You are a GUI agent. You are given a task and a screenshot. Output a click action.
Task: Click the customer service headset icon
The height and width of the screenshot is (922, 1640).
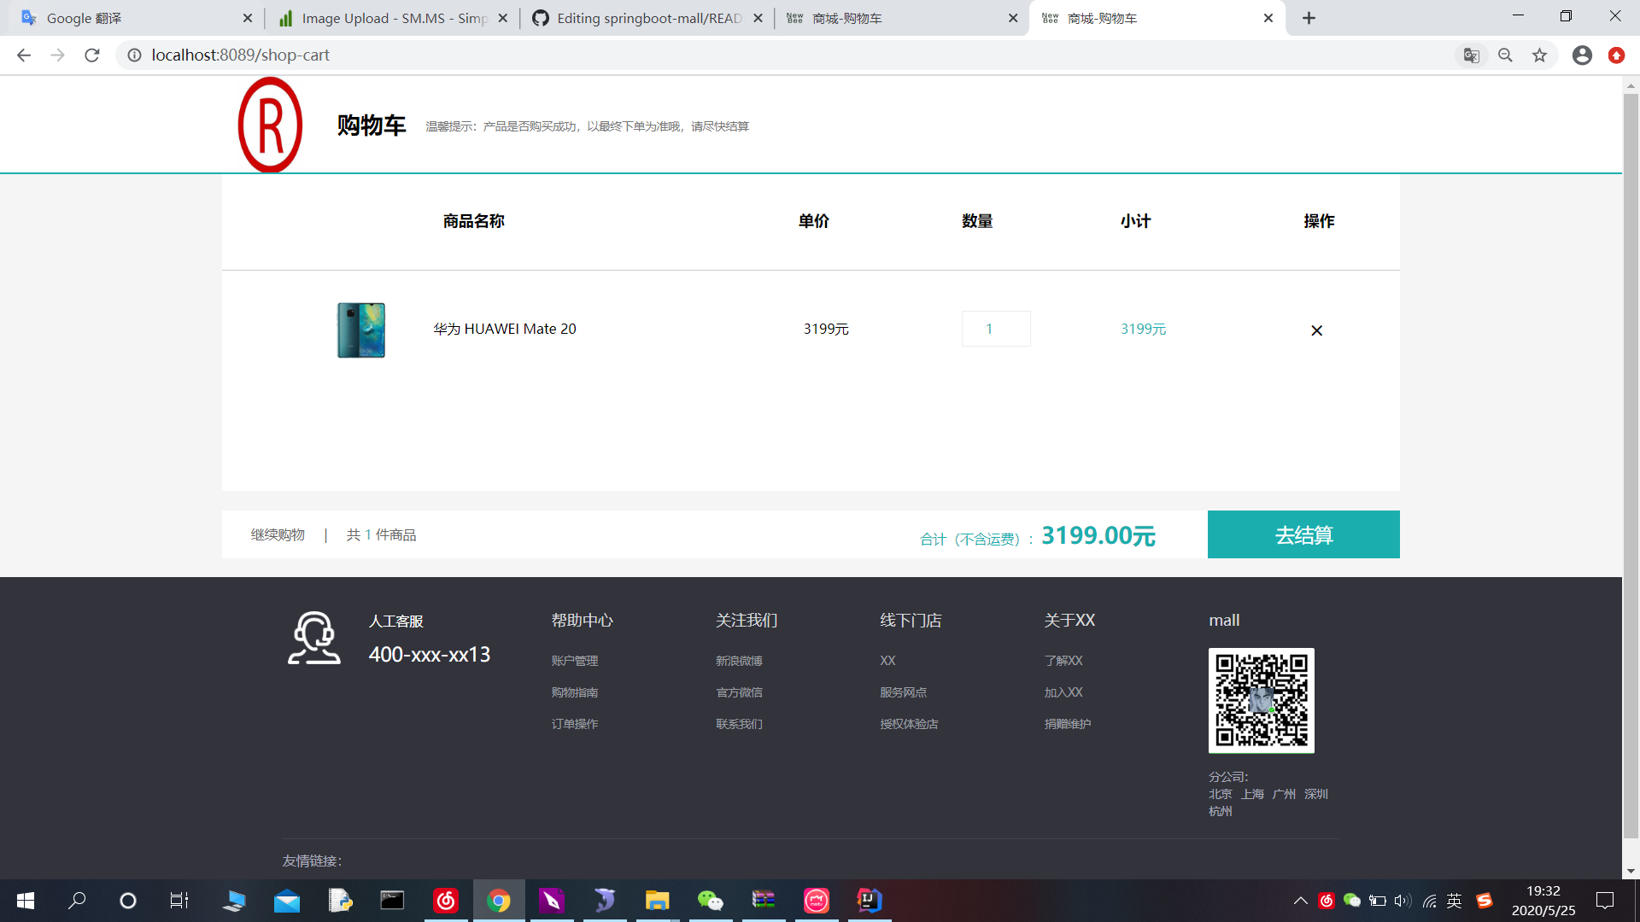pos(313,638)
